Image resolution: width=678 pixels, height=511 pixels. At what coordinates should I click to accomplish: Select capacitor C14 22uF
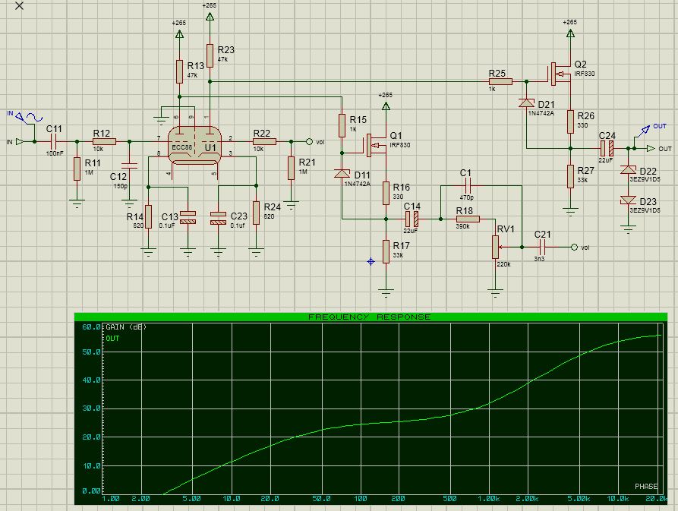[x=412, y=219]
